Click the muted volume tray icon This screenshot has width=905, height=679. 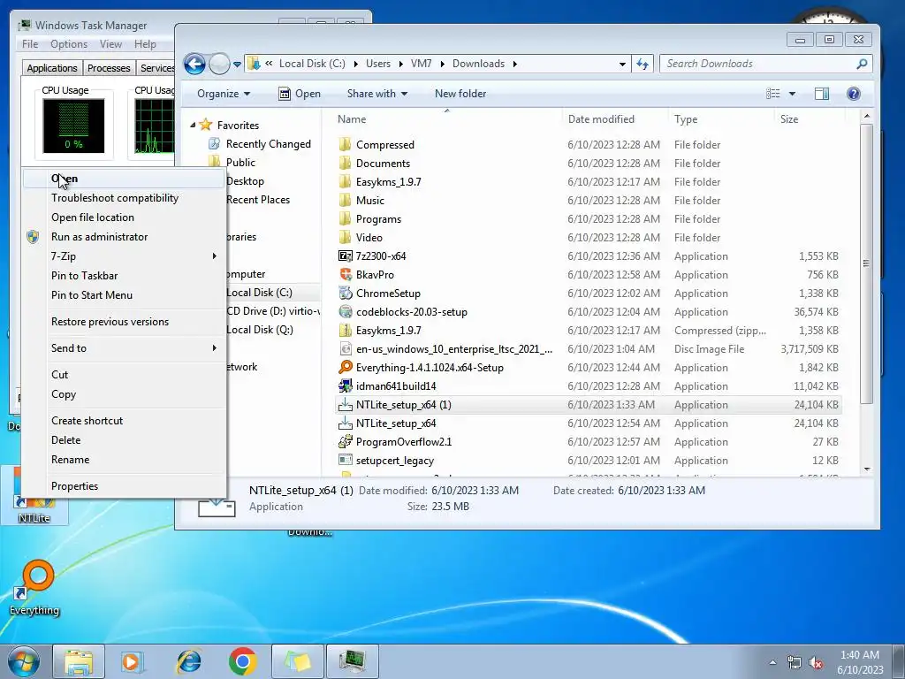click(x=816, y=663)
